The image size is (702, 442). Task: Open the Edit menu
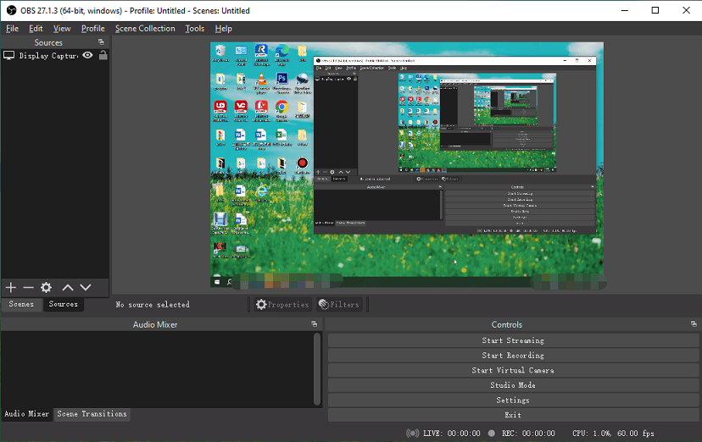pos(36,28)
